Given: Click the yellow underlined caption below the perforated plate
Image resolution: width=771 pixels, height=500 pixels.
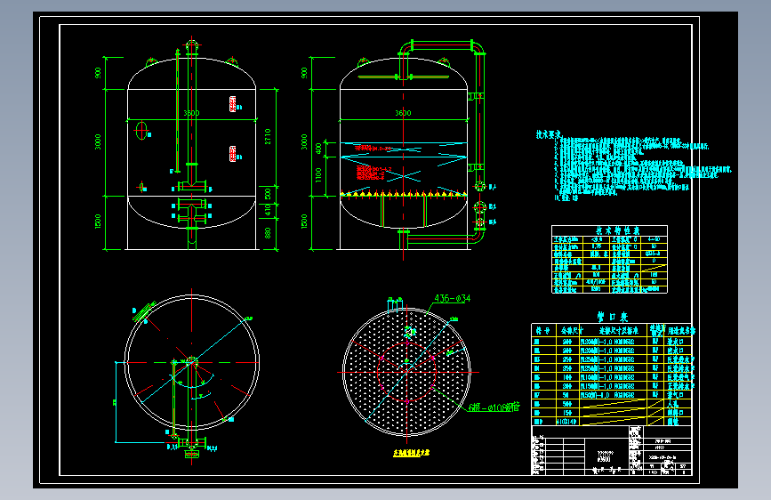Looking at the screenshot, I should point(411,453).
